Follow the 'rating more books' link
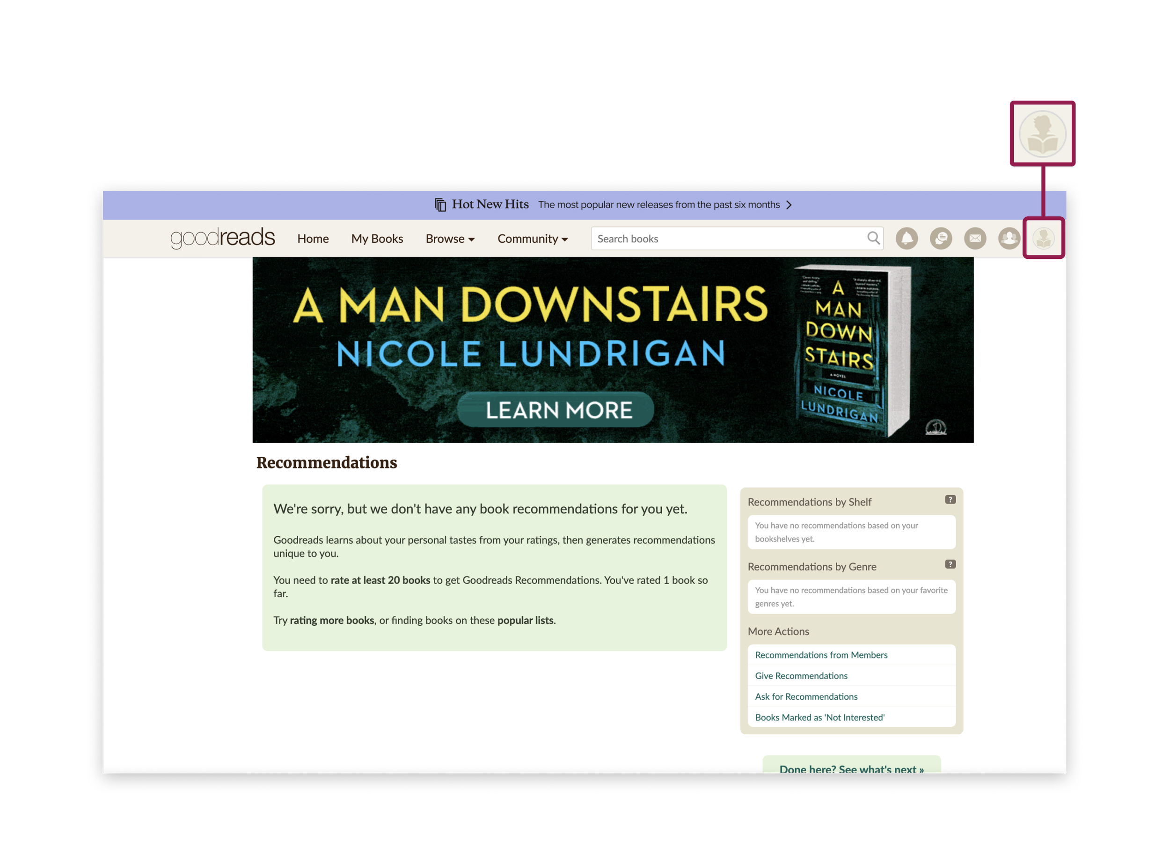 click(332, 620)
